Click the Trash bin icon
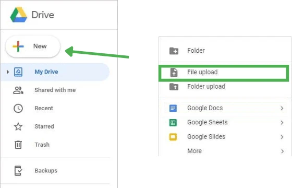The height and width of the screenshot is (188, 292). 18,145
